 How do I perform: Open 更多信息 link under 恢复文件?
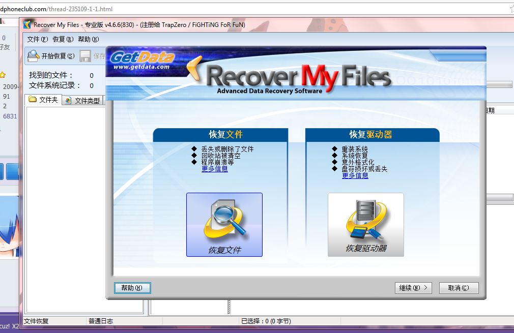214,169
